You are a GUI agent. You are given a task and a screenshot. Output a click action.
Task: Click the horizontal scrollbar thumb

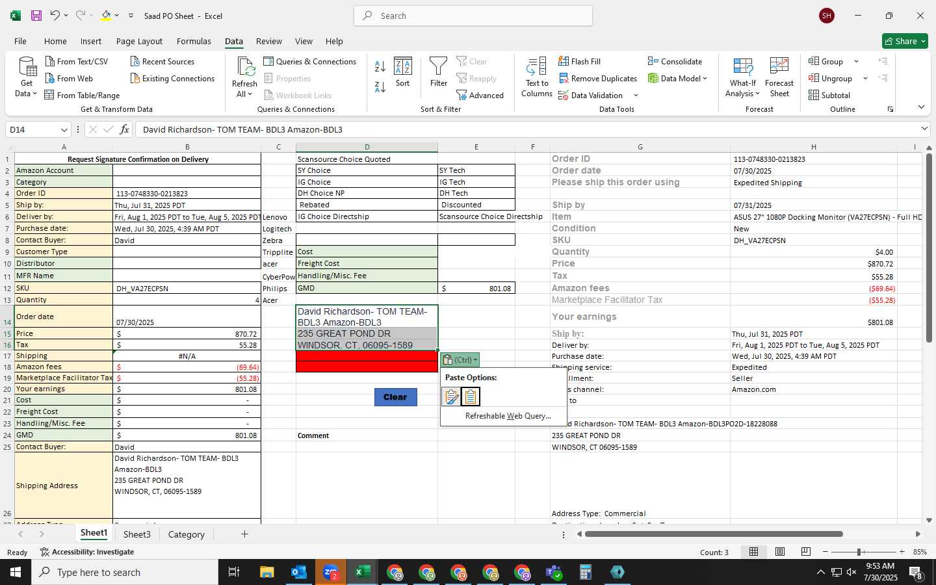(714, 534)
